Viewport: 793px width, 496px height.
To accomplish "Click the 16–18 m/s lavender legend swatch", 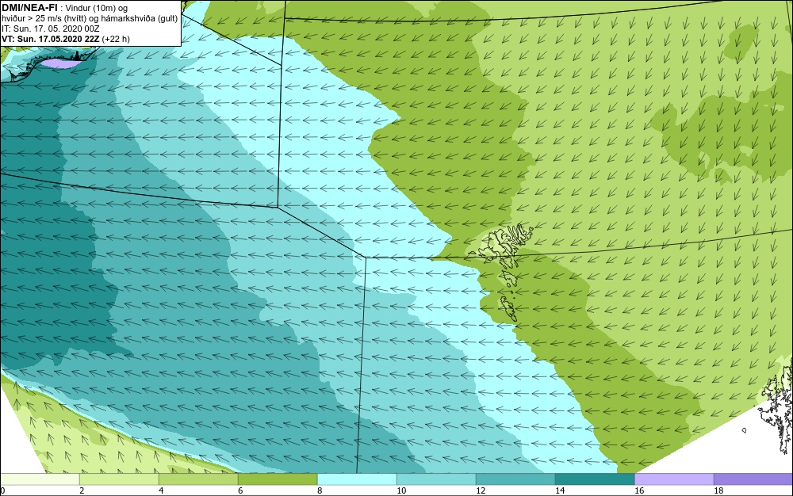I will (x=674, y=479).
